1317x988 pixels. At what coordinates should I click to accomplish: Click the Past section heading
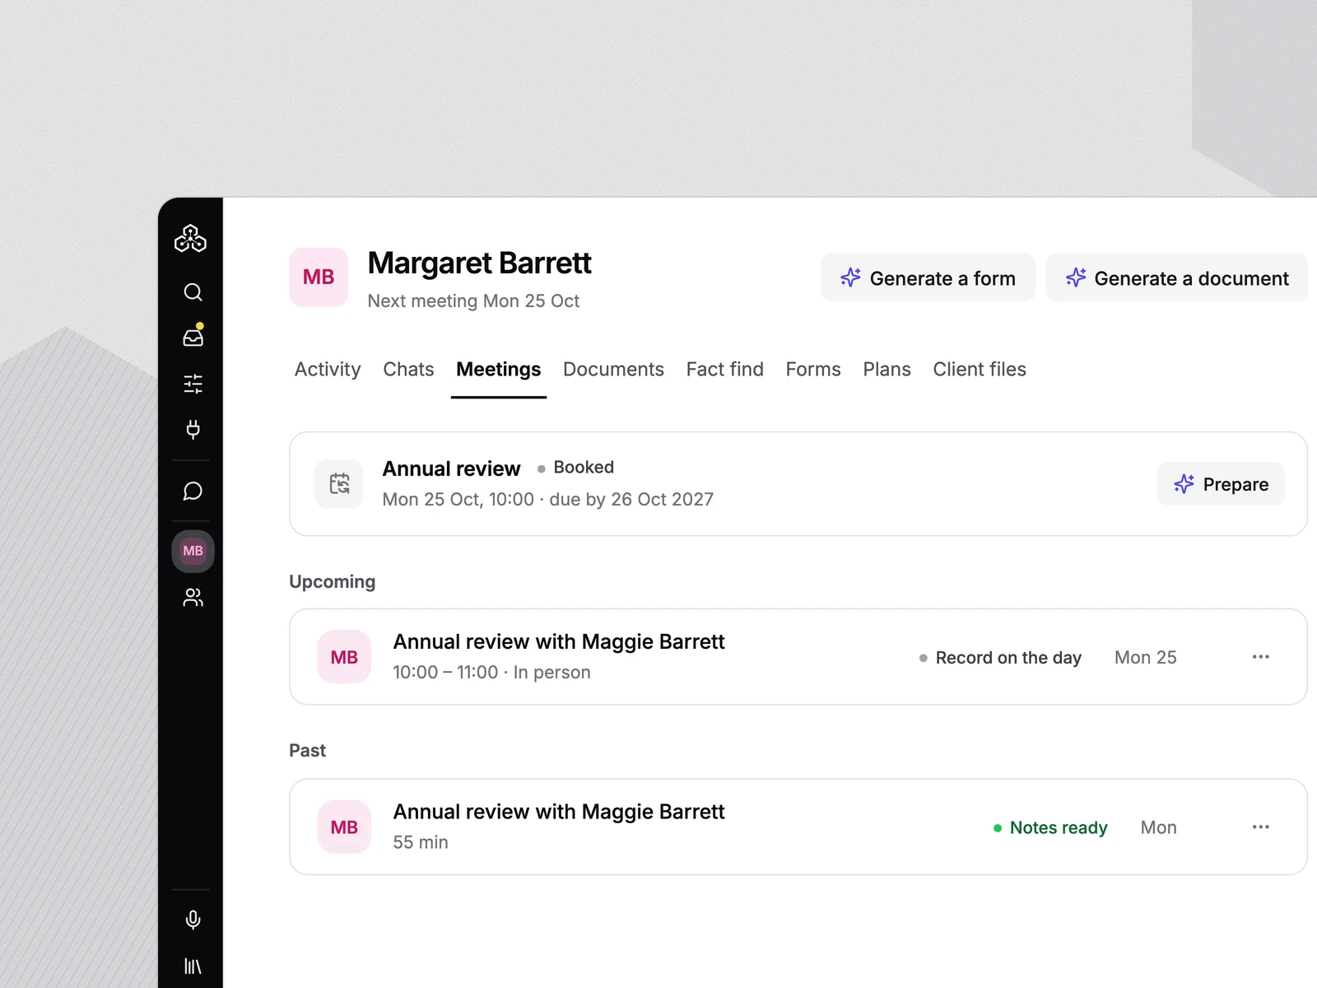coord(308,751)
